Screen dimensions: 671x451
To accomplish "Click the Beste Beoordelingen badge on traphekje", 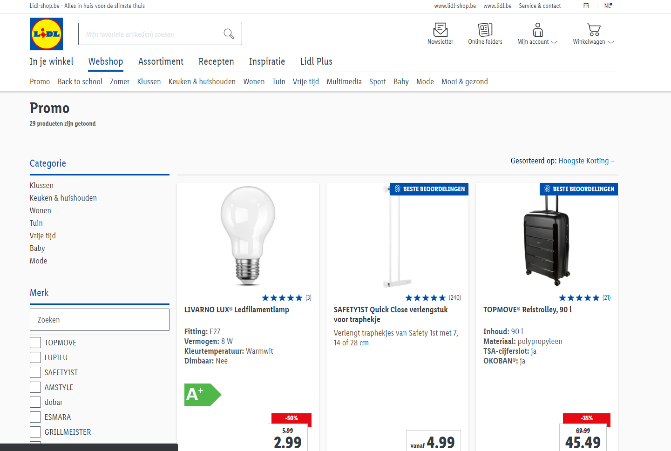I will (x=429, y=189).
